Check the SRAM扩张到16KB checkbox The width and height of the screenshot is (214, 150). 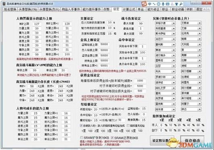click(x=81, y=138)
